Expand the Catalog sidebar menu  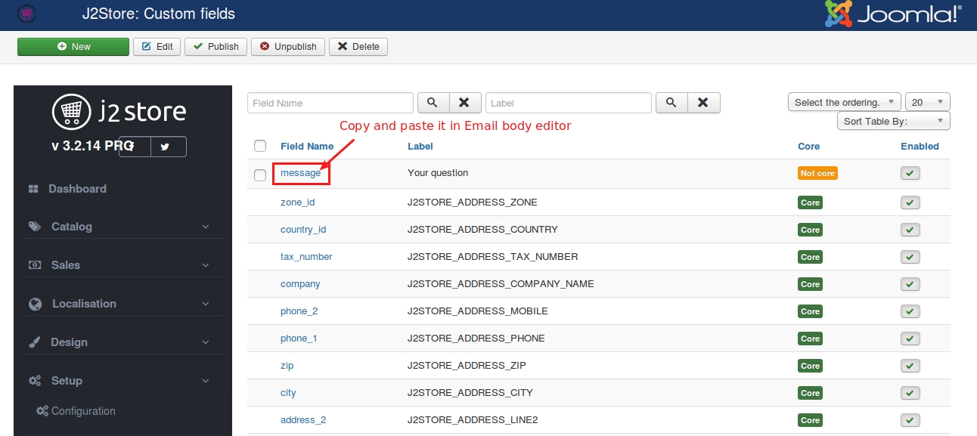pos(120,227)
